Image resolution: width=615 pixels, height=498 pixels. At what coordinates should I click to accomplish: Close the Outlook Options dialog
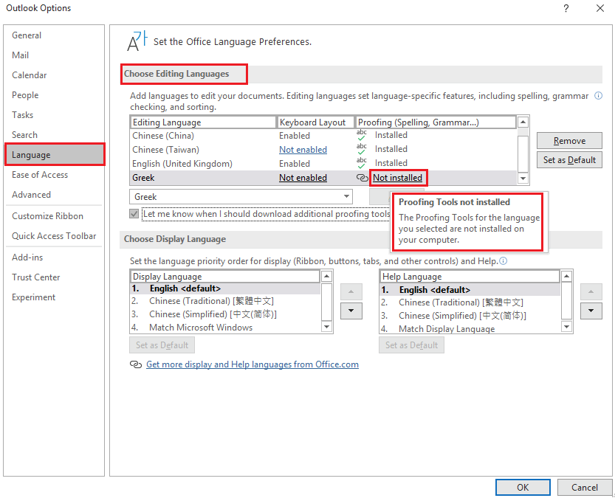600,8
